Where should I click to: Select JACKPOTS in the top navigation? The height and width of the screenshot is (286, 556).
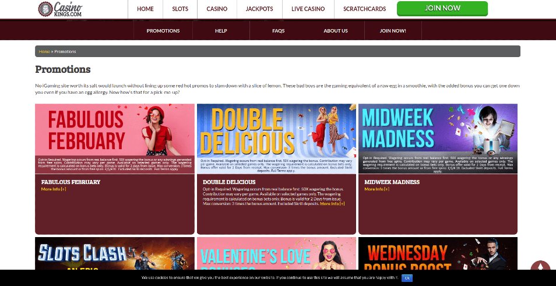(259, 9)
